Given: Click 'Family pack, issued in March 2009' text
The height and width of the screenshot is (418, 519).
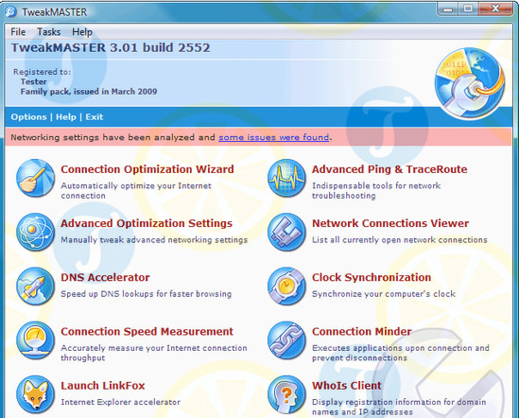Looking at the screenshot, I should point(89,92).
